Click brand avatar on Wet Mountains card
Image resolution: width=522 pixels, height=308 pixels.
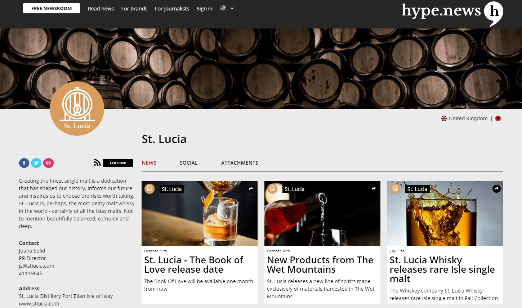point(272,188)
